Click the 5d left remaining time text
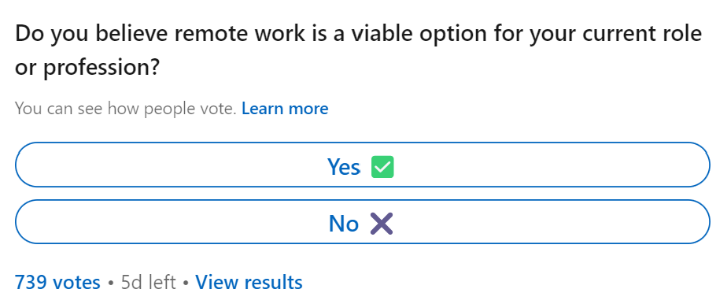Viewport: 716px width, 304px height. (x=149, y=282)
